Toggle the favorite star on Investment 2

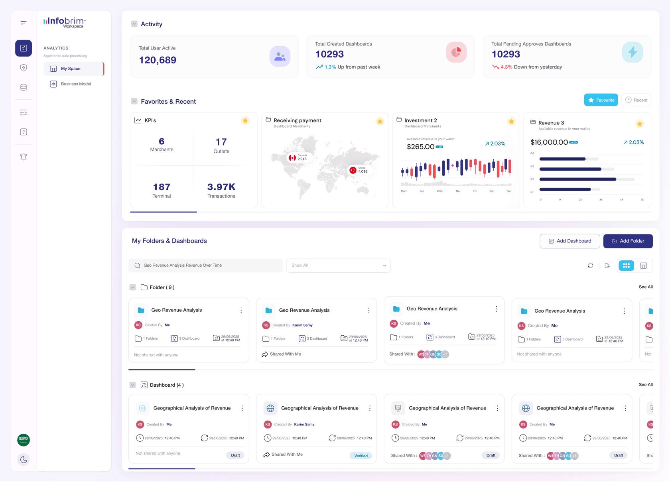511,121
